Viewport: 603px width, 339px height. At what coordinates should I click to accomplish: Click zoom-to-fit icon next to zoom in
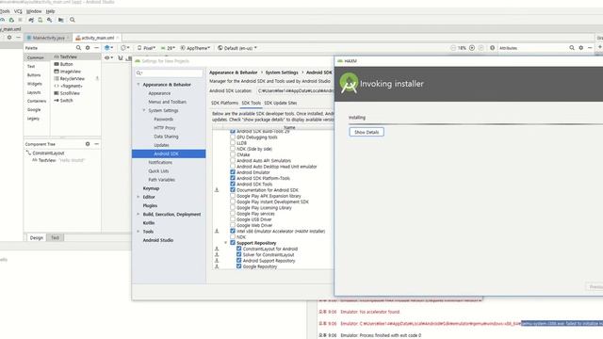pyautogui.click(x=481, y=48)
